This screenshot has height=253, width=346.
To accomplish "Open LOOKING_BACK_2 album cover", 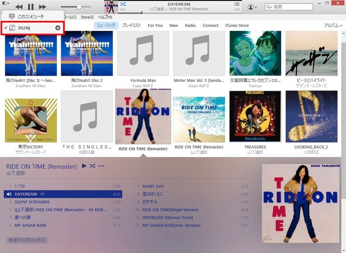I will [311, 116].
